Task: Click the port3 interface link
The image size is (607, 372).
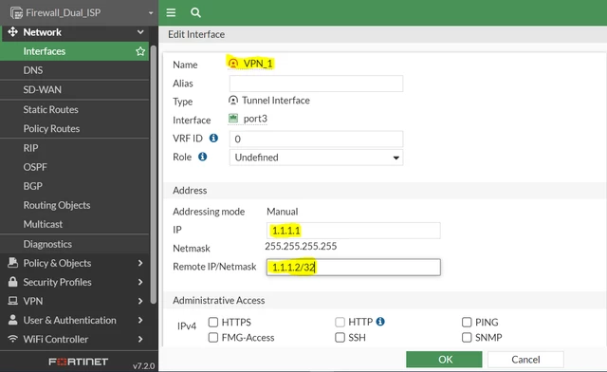Action: pyautogui.click(x=255, y=119)
